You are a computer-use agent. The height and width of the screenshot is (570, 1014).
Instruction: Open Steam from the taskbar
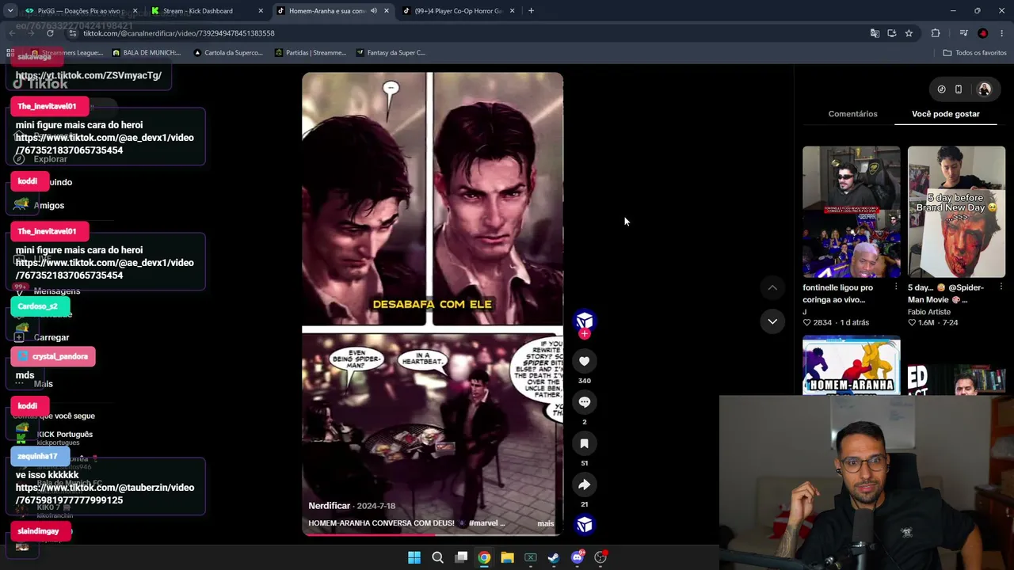pos(554,557)
